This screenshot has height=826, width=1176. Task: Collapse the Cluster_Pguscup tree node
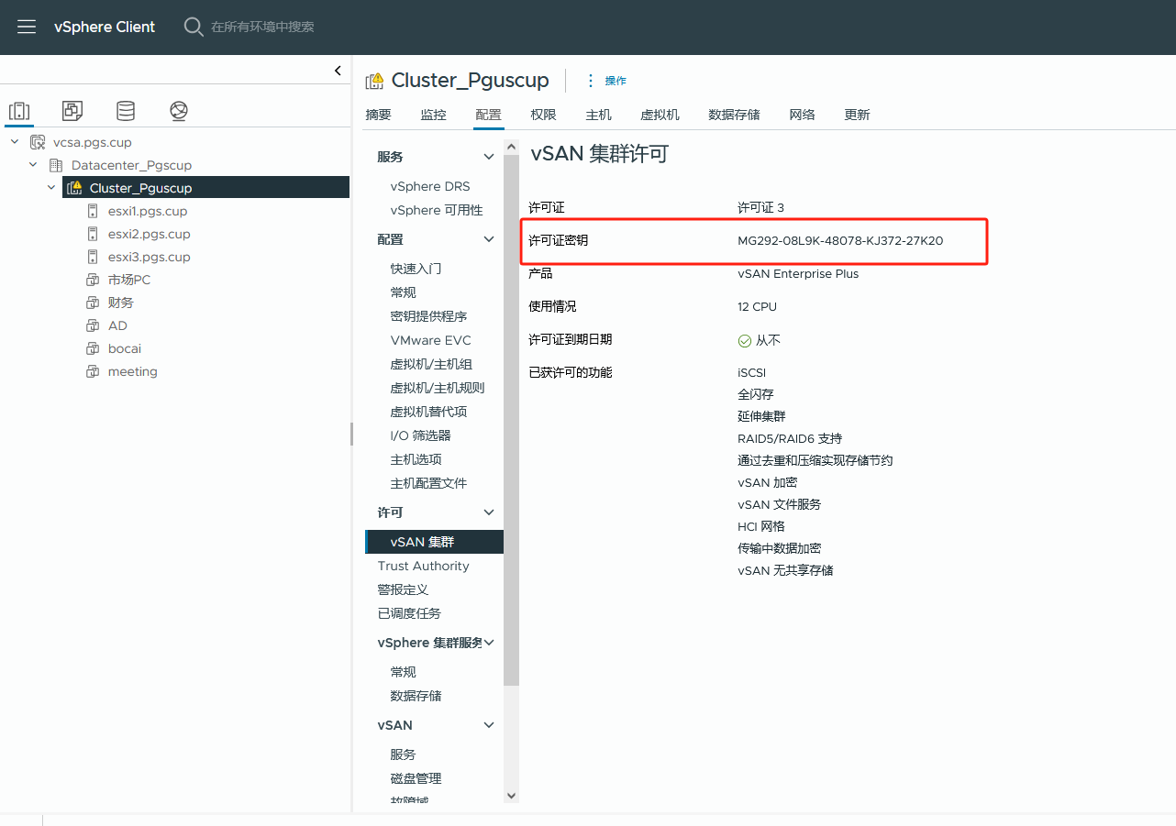click(x=51, y=188)
